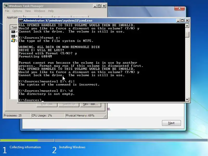208x156 pixels.
Task: Click the 'DRIVE E: WILL BE LOST!' warning line
Action: click(x=41, y=50)
